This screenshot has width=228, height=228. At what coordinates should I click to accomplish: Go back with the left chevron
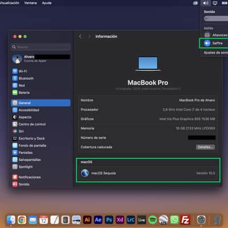pos(80,36)
